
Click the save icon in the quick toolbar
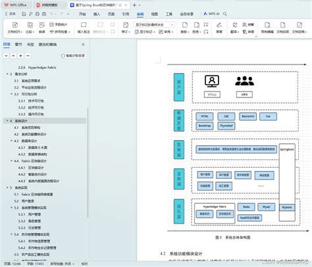[x=24, y=14]
